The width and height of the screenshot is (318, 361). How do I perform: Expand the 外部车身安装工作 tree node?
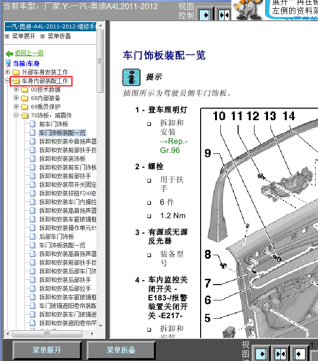point(7,72)
